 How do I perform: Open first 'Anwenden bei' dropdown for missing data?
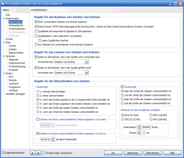click(86, 62)
